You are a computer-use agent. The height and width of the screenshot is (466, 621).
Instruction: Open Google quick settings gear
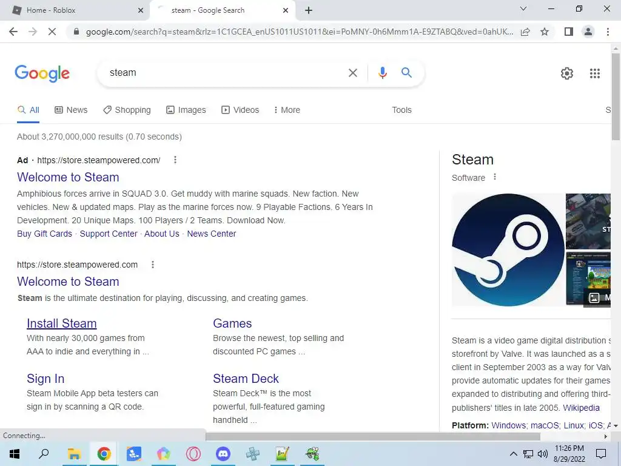(567, 73)
